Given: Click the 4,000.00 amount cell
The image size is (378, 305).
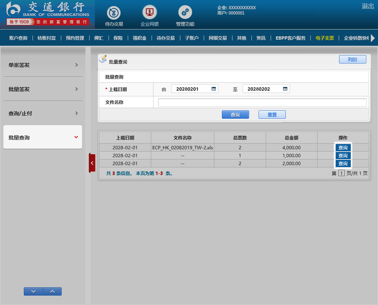Looking at the screenshot, I should click(291, 147).
